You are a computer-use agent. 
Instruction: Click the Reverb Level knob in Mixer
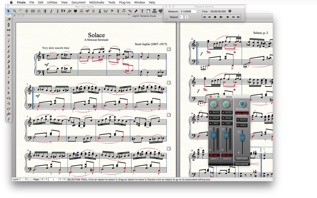[x=242, y=104]
